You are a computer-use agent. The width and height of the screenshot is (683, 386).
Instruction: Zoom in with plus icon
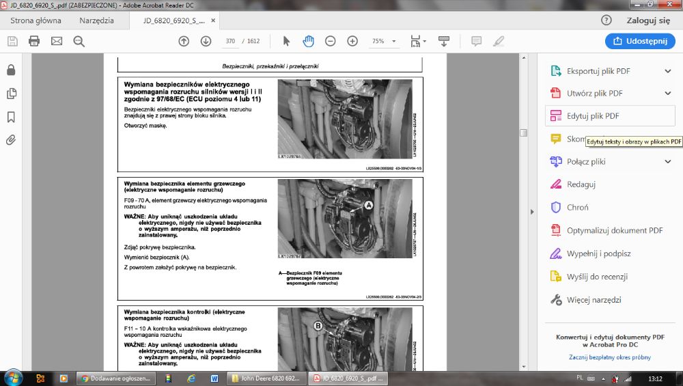(x=352, y=42)
